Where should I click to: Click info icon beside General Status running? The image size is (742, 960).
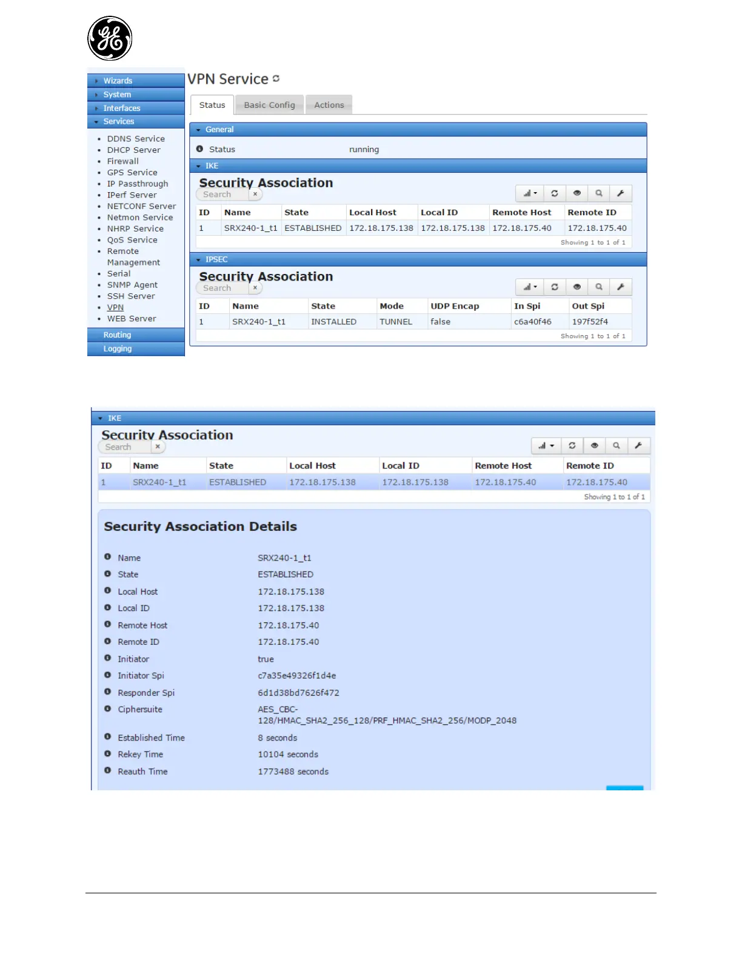200,149
